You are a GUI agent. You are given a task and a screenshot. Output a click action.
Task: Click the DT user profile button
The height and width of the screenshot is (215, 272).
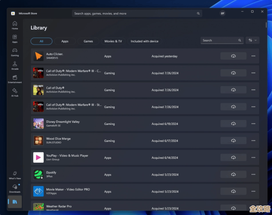pyautogui.click(x=223, y=14)
